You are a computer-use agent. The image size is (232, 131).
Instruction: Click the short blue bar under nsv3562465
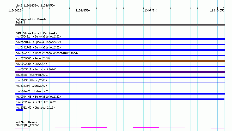point(19,110)
